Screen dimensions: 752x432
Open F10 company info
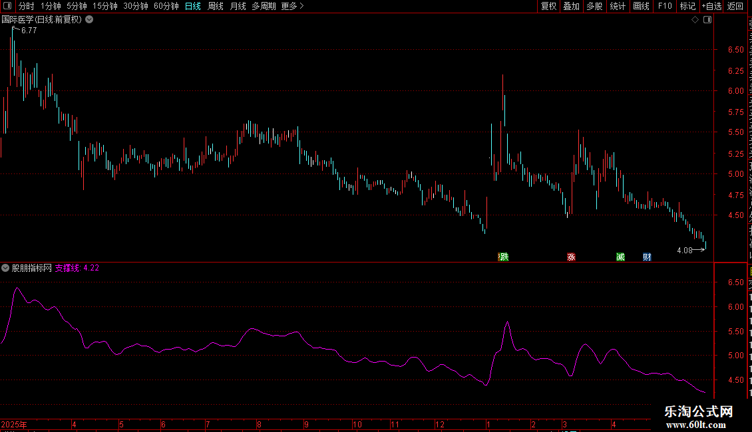[x=665, y=6]
